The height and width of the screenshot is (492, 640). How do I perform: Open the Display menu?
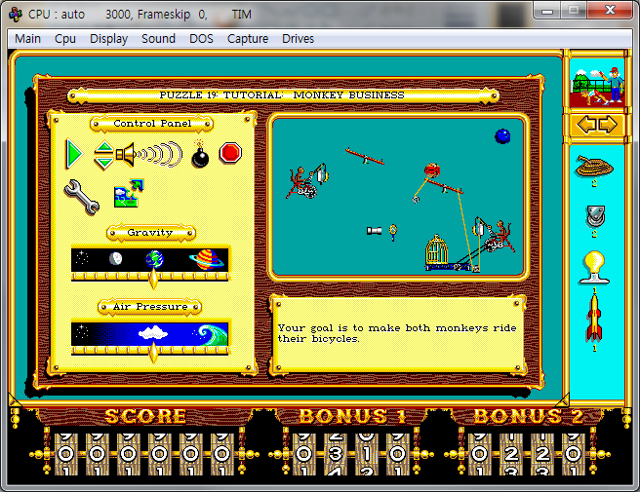click(x=108, y=39)
